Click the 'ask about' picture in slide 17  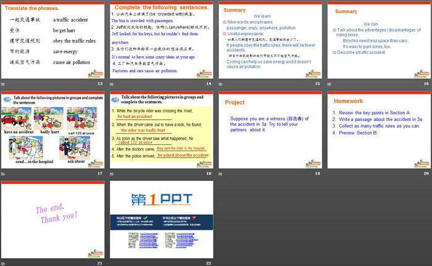point(73,148)
